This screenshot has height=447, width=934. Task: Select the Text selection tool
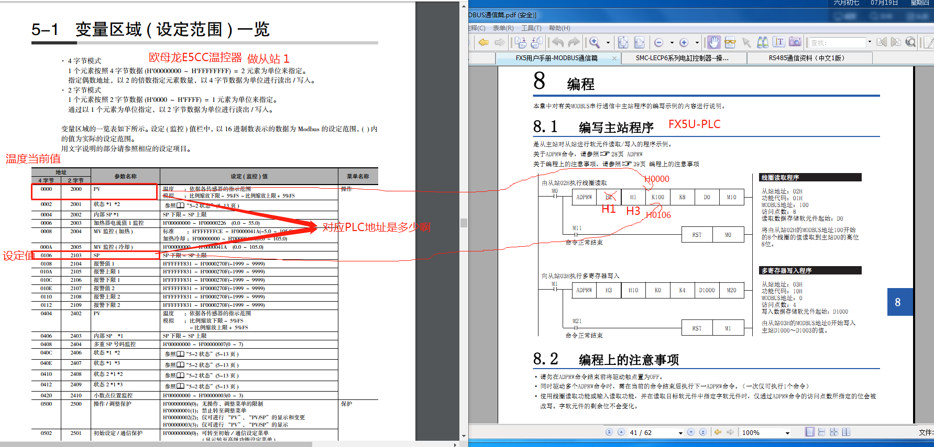tap(778, 42)
